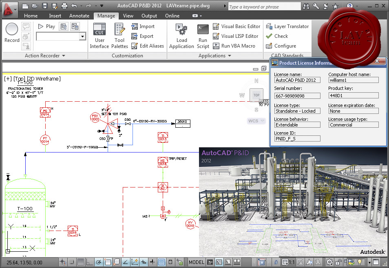
Task: Open the Online ribbon tab
Action: coord(172,16)
